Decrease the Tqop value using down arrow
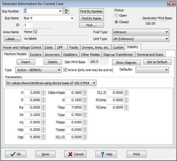Screen dimensions: 177x161 85,116
